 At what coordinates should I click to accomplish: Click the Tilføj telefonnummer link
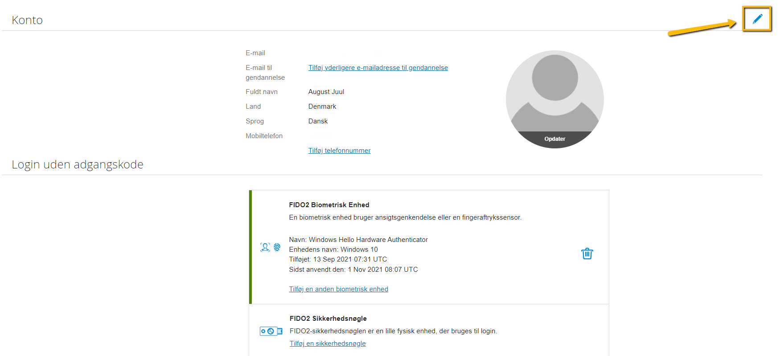(339, 151)
